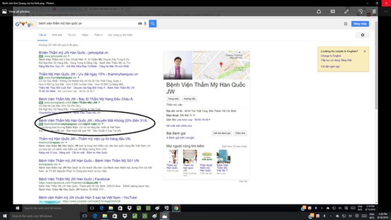Rotate the photo using the rotate icon
Viewport: 391px width, 220px height.
[x=360, y=11]
